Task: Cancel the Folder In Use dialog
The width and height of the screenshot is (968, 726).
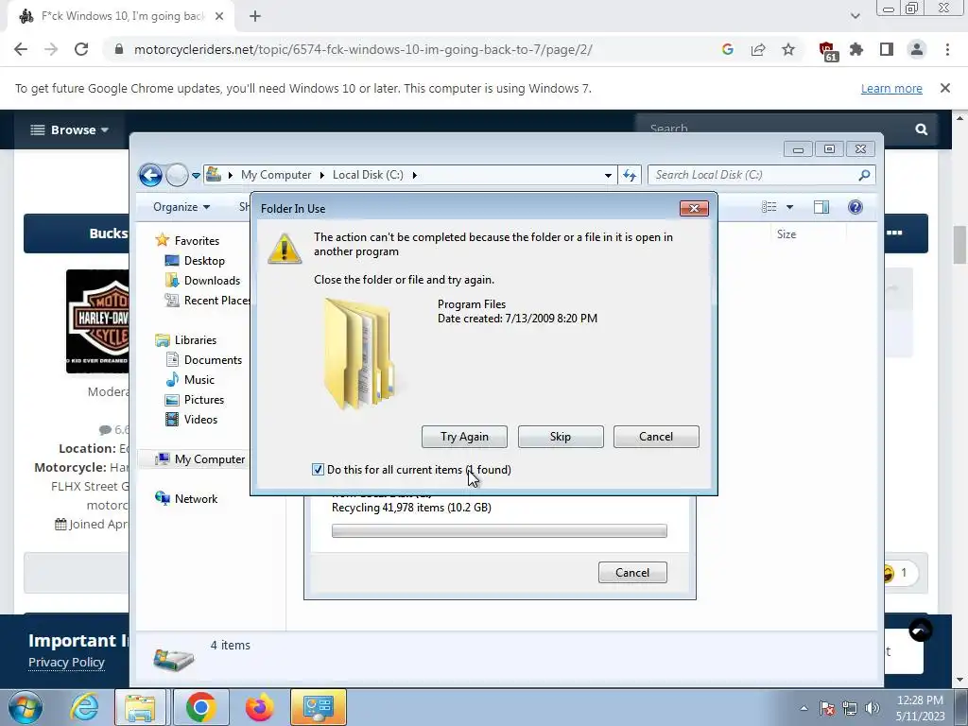Action: pos(656,437)
